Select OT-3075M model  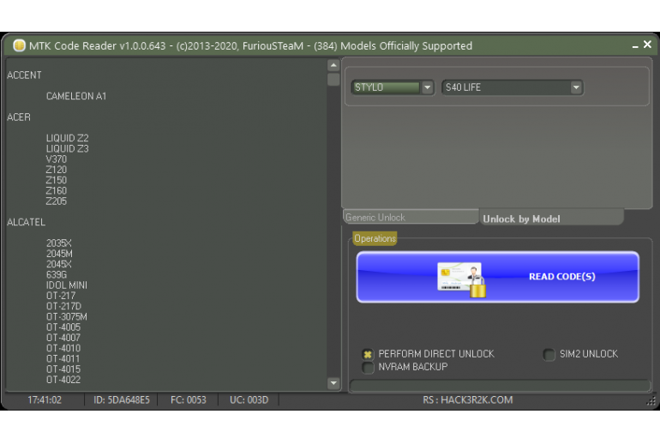[67, 317]
